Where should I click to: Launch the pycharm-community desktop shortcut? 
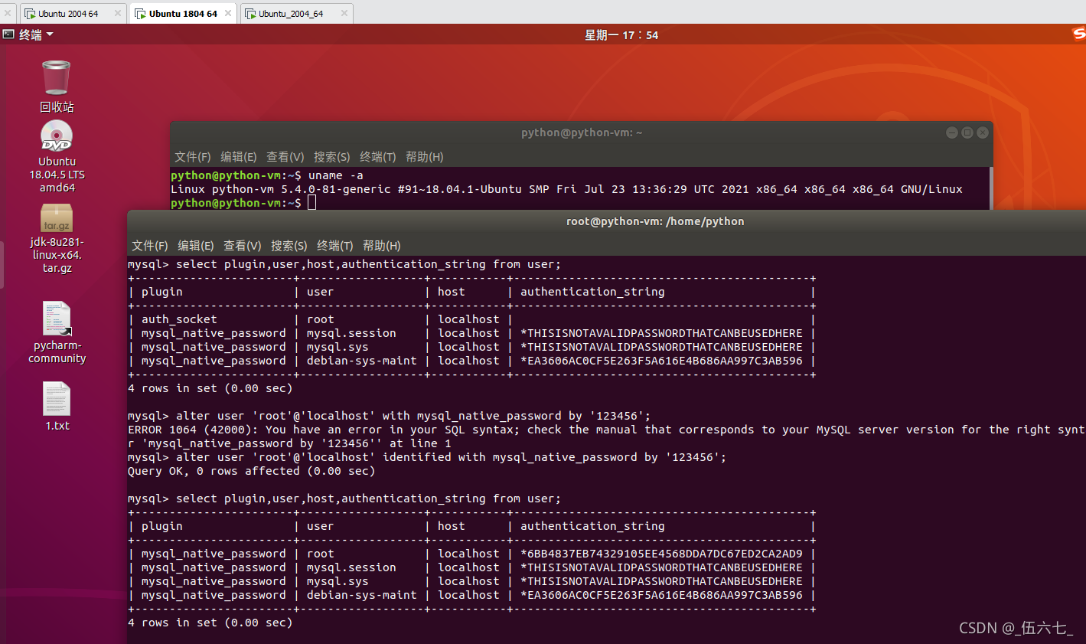pos(57,318)
